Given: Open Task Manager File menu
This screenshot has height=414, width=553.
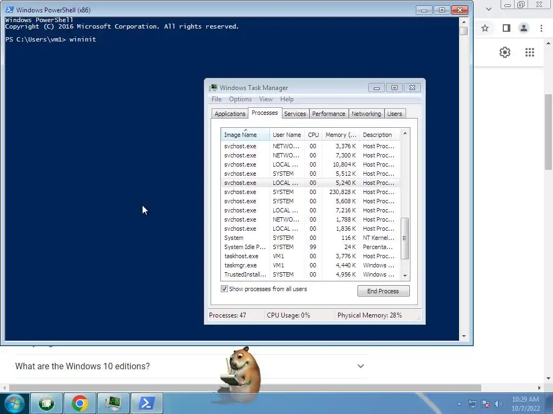Looking at the screenshot, I should [216, 99].
